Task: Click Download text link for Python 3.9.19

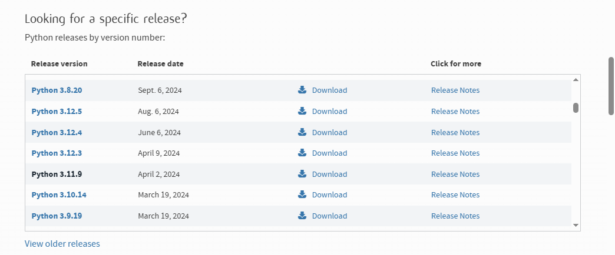Action: tap(329, 216)
